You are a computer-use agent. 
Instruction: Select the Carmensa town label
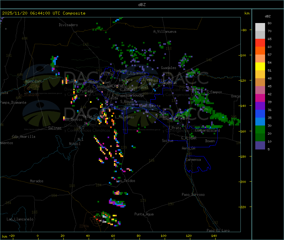193,160
